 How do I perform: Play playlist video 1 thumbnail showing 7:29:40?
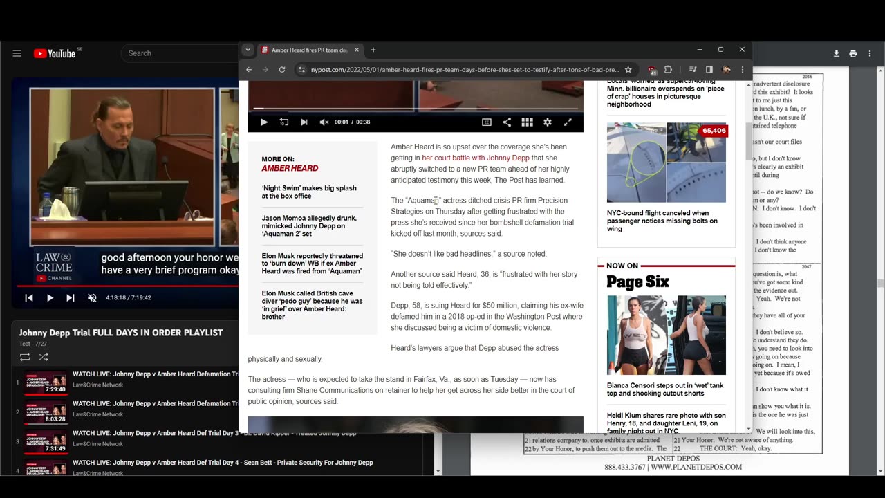point(46,382)
